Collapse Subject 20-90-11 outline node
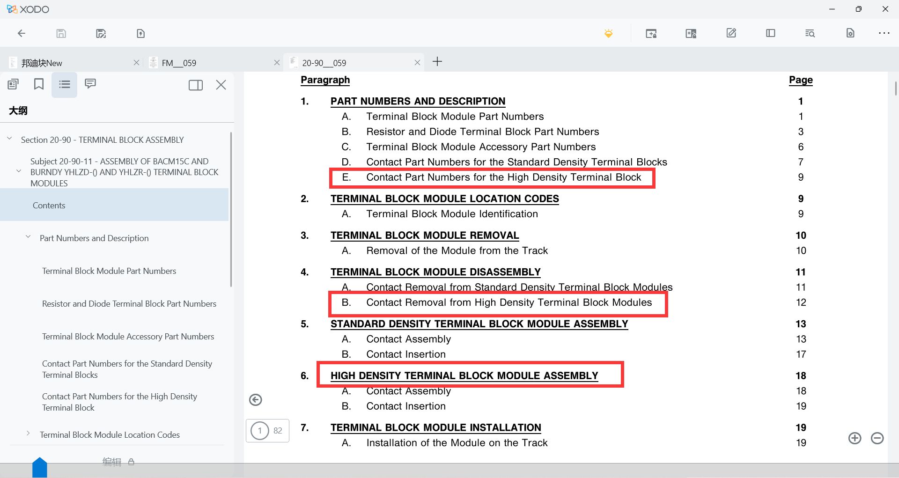 click(19, 171)
